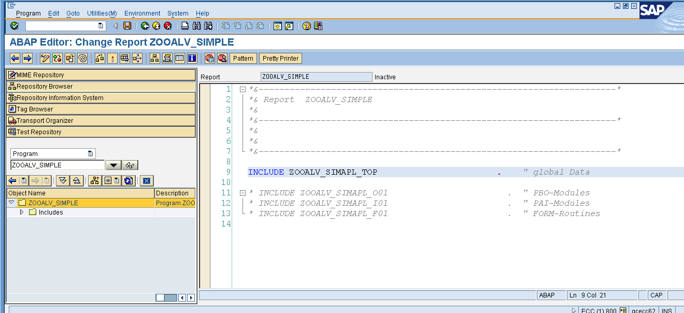Refresh the Repository Browser object tree
The image size is (684, 313).
[127, 180]
